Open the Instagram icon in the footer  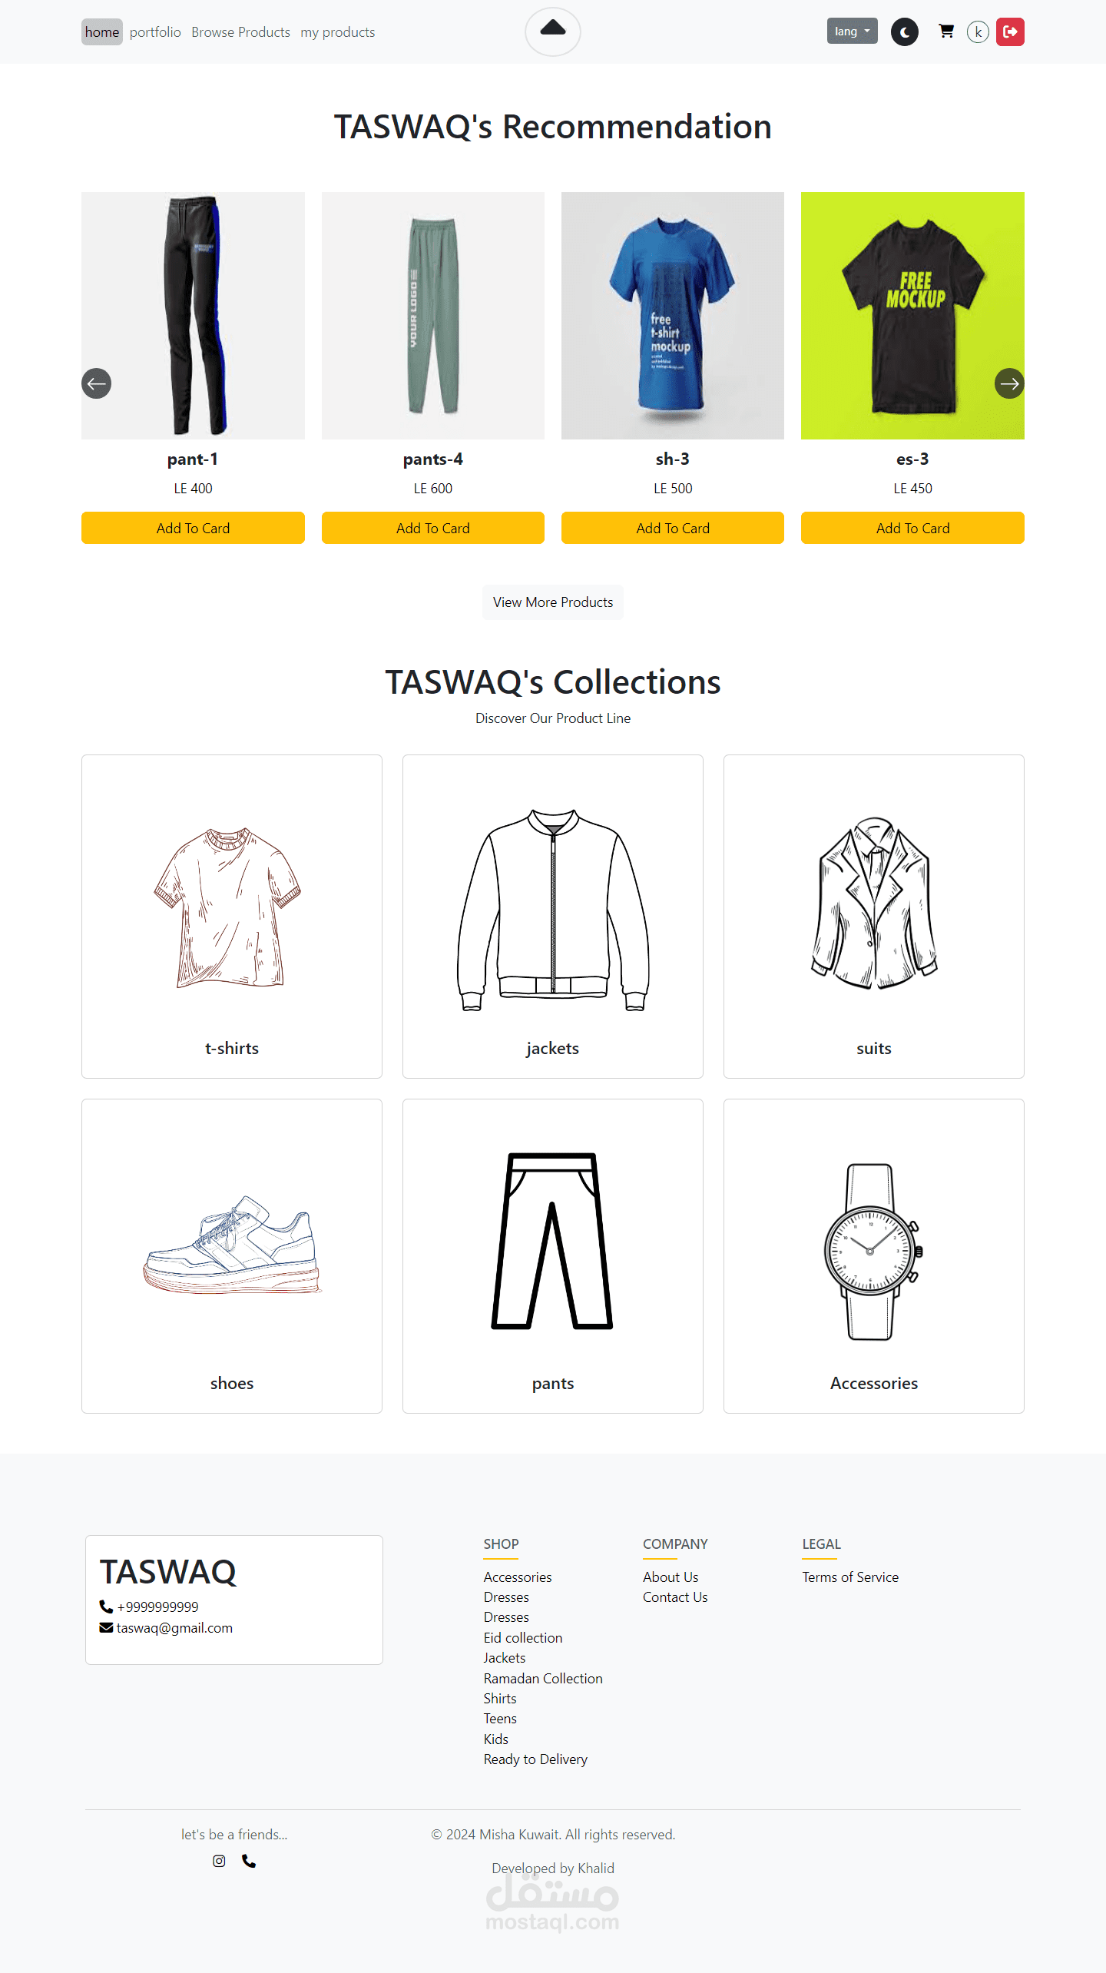[219, 1861]
